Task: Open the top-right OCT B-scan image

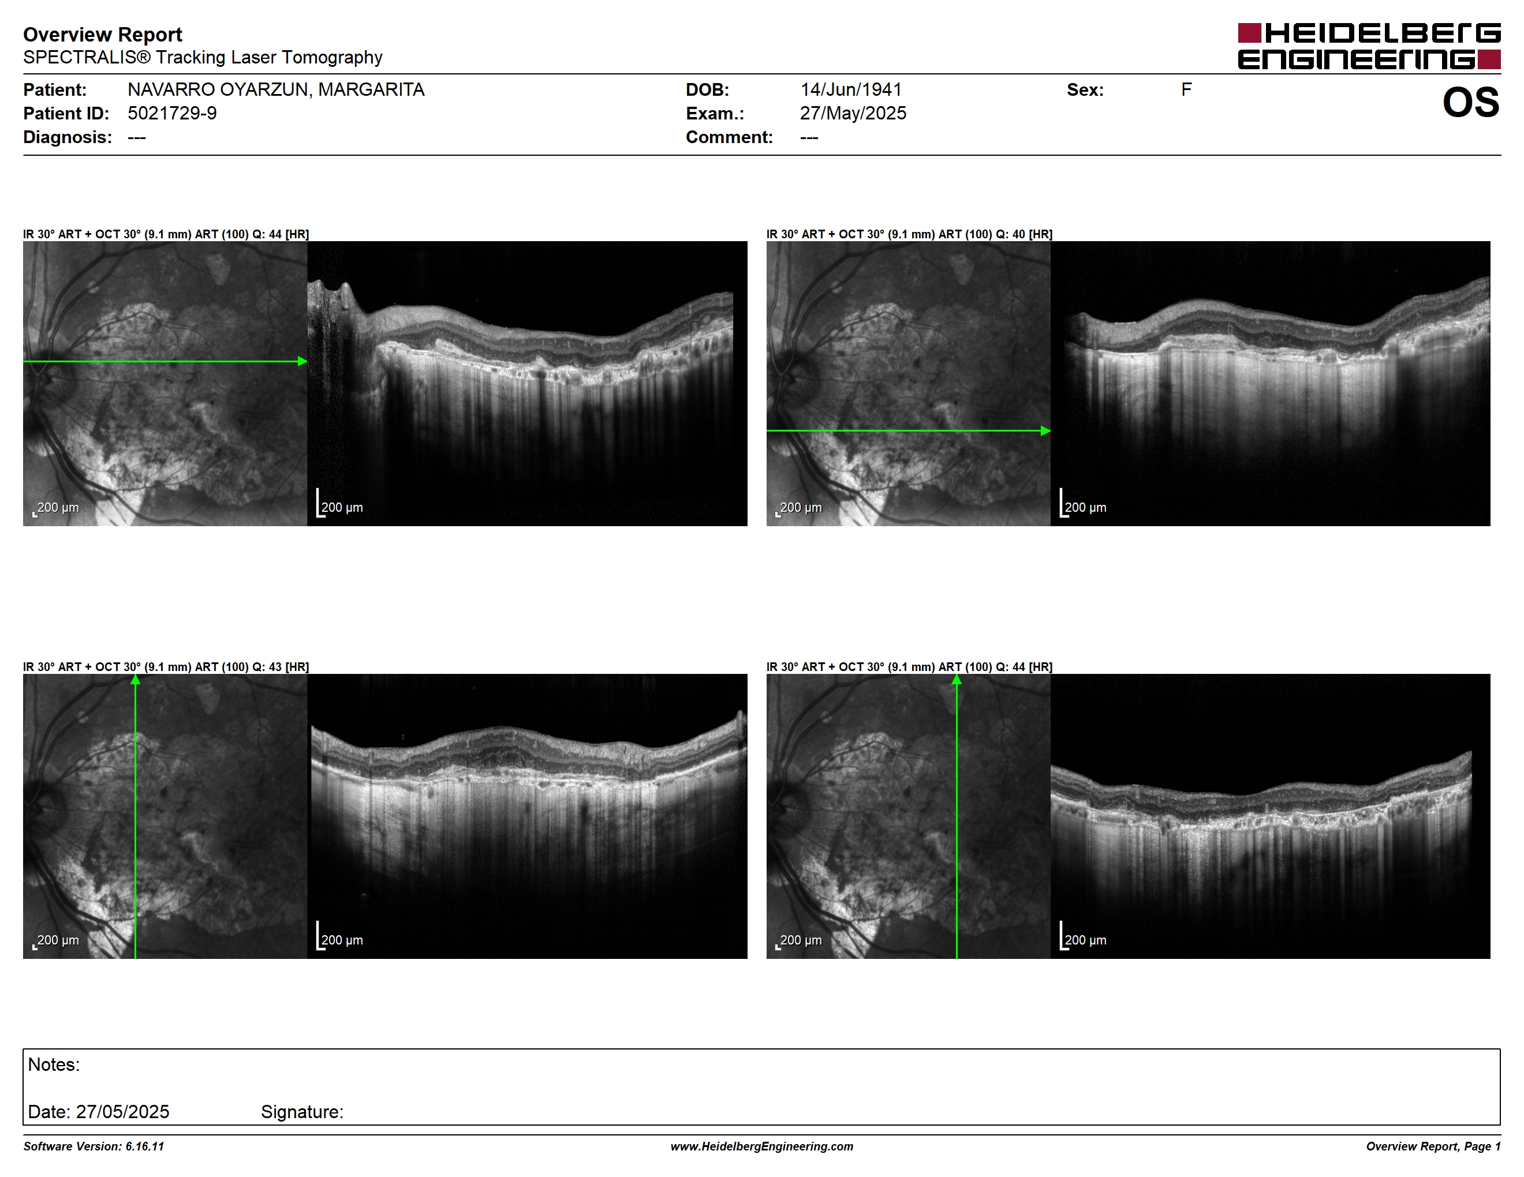Action: coord(1271,384)
